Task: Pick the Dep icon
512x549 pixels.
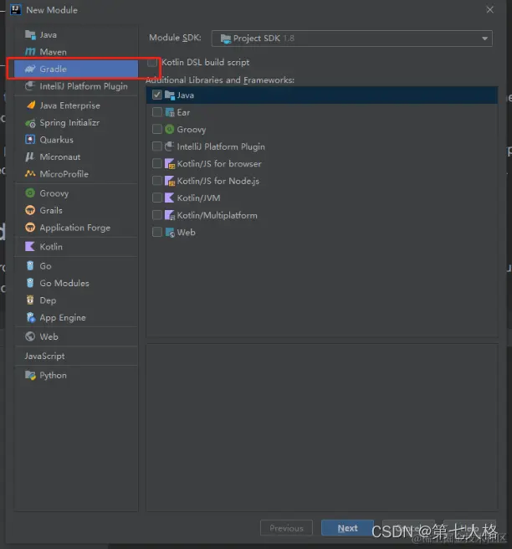Action: (x=30, y=300)
